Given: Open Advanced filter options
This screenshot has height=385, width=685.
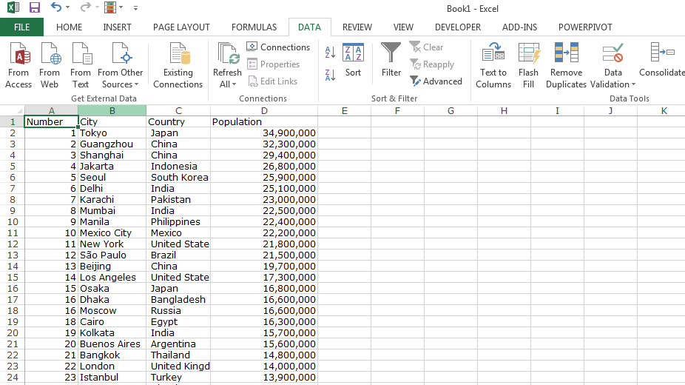Looking at the screenshot, I should coord(436,81).
